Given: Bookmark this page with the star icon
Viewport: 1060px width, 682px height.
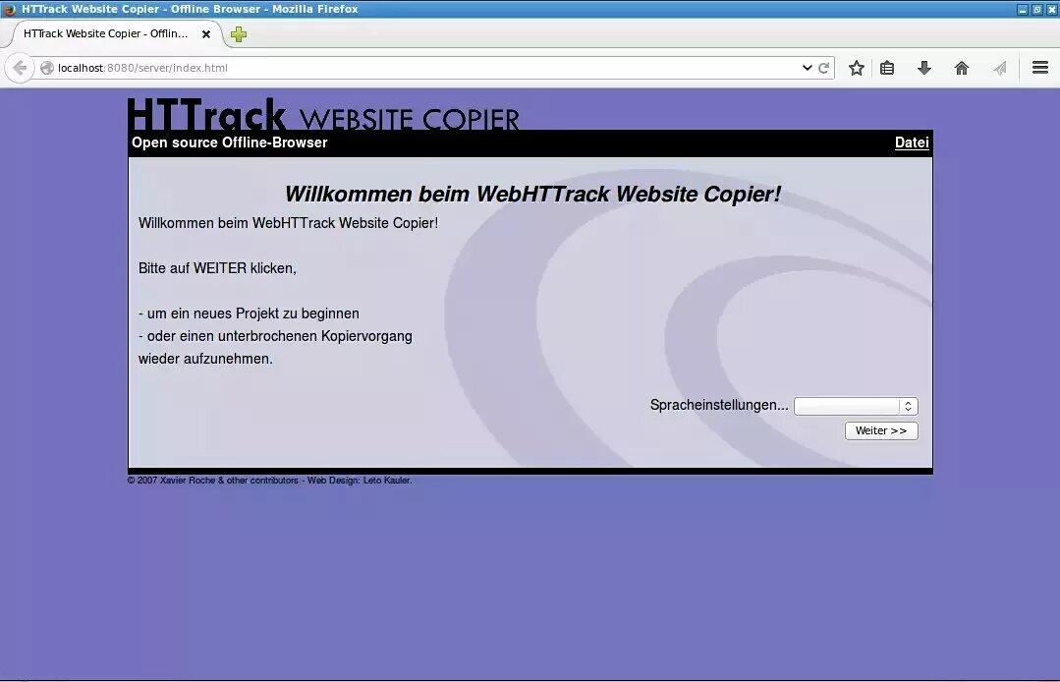Looking at the screenshot, I should pyautogui.click(x=856, y=68).
